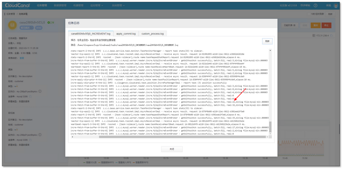Click the 0.5G tag under task name
This screenshot has width=343, height=170.
click(39, 28)
